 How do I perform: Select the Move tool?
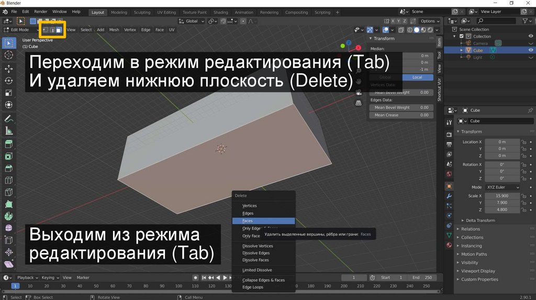[8, 68]
